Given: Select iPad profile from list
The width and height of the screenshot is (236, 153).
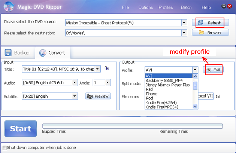Looking at the screenshot, I should 169,89.
